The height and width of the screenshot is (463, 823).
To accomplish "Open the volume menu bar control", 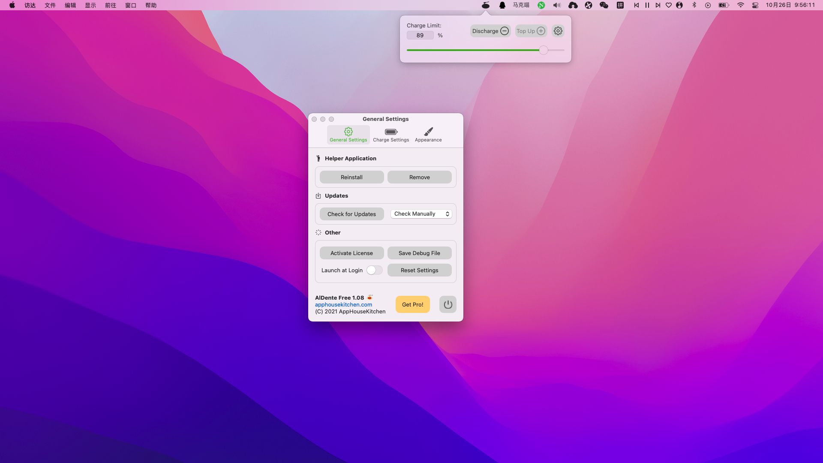I will tap(557, 5).
